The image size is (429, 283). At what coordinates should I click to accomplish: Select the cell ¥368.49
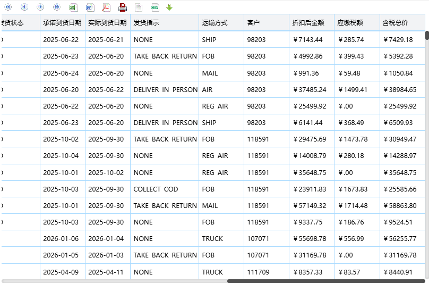tap(357, 122)
